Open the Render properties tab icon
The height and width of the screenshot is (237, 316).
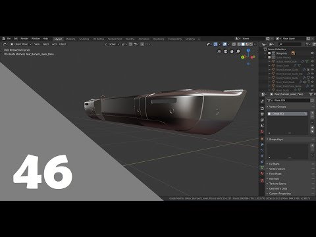(x=262, y=109)
